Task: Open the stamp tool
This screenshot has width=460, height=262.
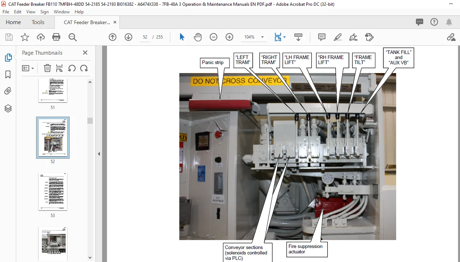Action: pyautogui.click(x=369, y=37)
